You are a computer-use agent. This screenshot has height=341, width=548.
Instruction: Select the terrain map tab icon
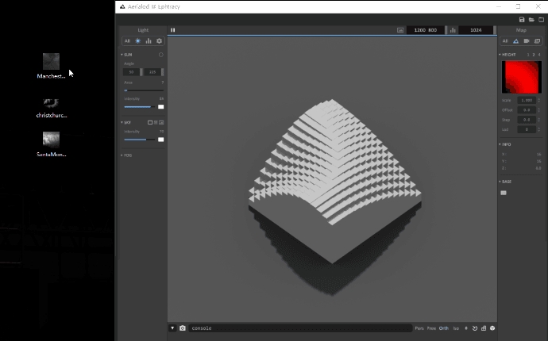(x=515, y=40)
